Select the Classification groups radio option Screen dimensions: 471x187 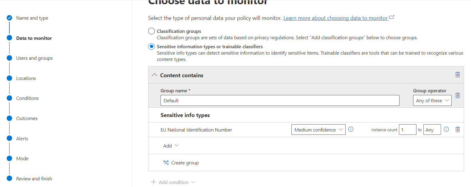click(151, 31)
